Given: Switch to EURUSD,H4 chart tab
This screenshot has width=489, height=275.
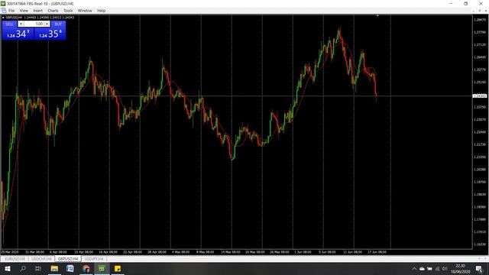Looking at the screenshot, I should point(15,259).
